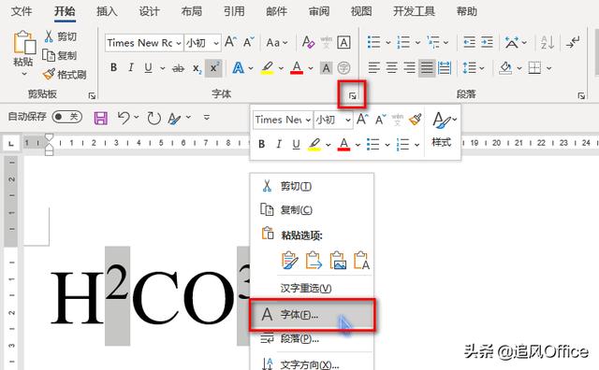
Task: Decrease paragraph indent
Action: [469, 42]
